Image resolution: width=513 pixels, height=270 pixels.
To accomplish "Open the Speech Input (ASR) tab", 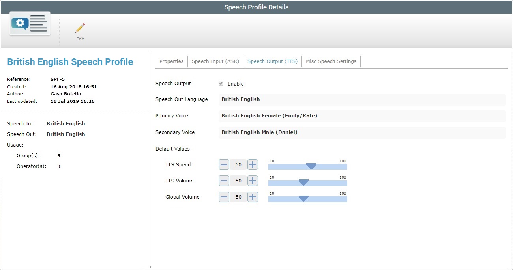I will 215,61.
